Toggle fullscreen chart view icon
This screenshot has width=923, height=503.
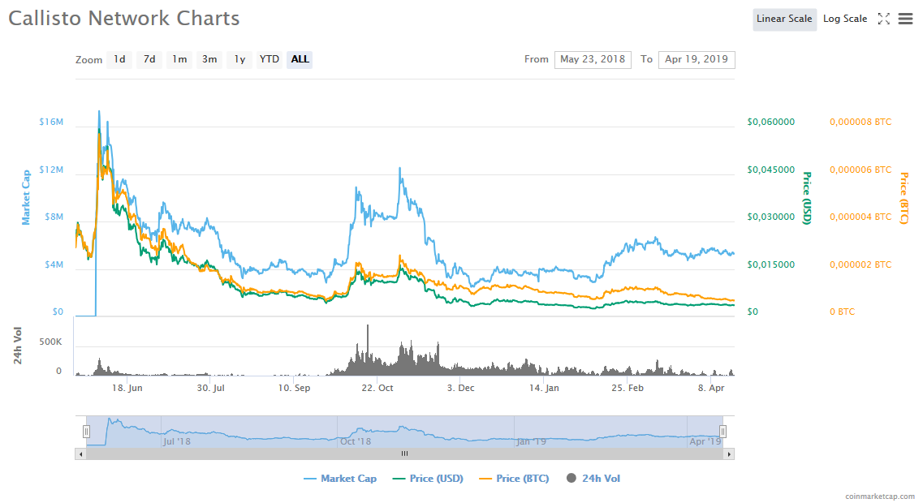(x=883, y=19)
